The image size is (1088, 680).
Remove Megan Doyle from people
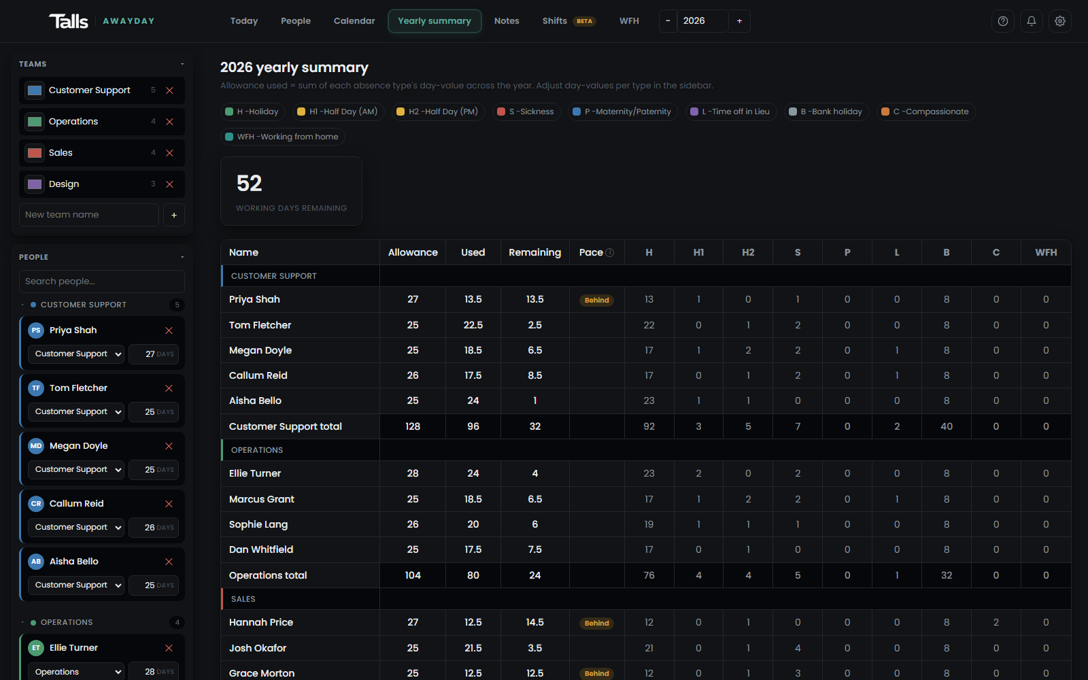click(x=169, y=446)
